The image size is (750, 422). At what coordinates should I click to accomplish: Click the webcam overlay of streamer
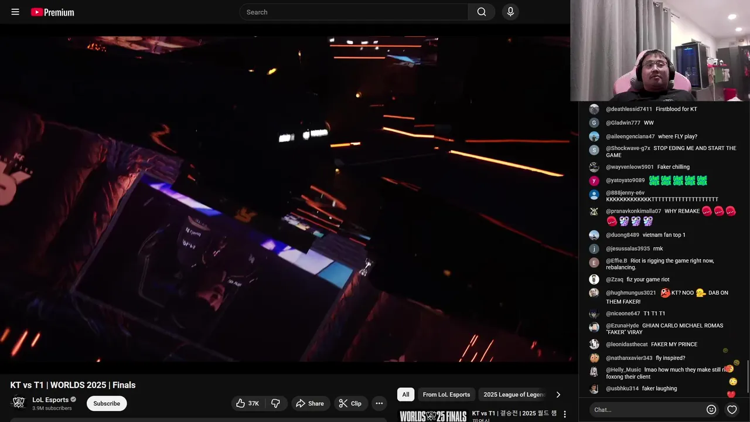(660, 50)
